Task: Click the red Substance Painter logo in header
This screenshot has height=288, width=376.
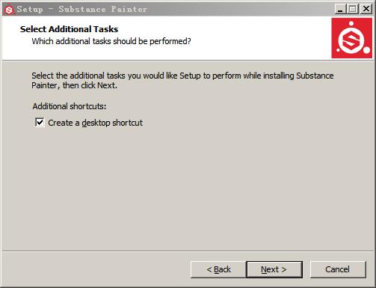Action: (x=352, y=38)
